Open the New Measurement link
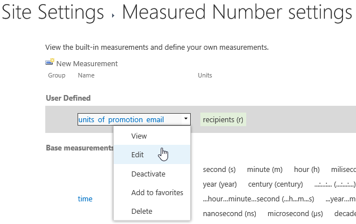This screenshot has height=224, width=356. [87, 64]
